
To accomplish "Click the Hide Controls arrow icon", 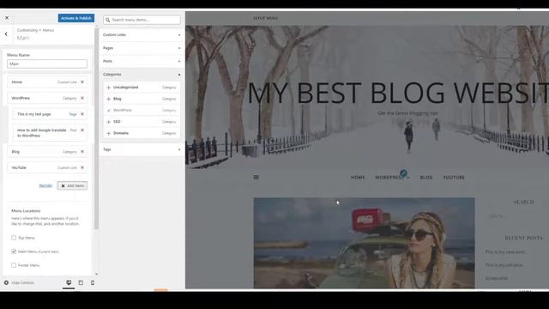I will (6, 282).
